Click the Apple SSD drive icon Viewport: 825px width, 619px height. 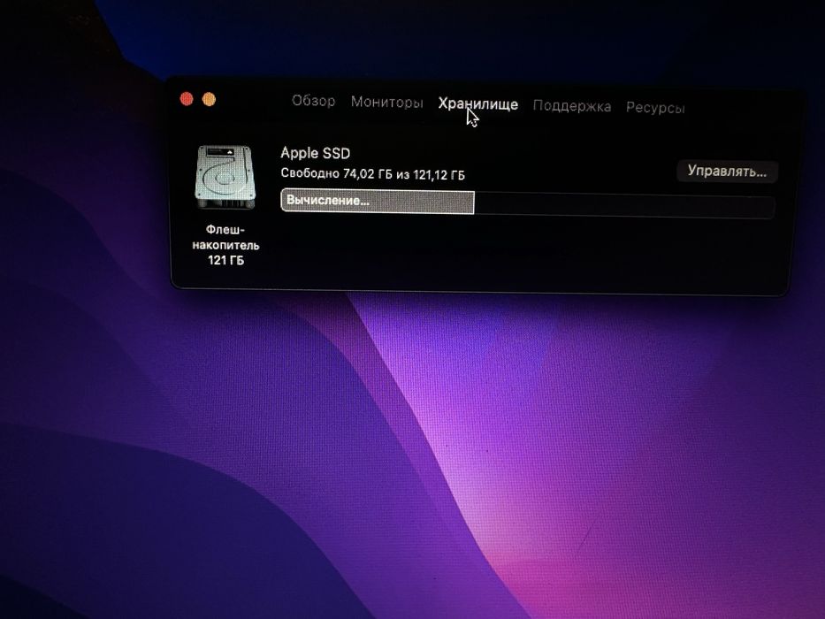coord(225,178)
